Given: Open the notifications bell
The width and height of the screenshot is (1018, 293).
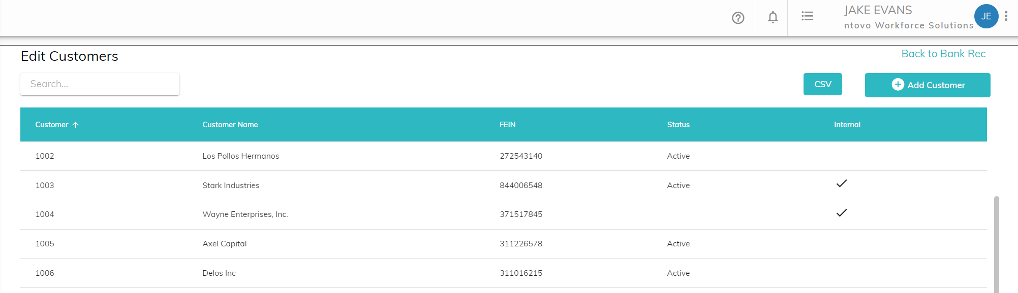Looking at the screenshot, I should [x=773, y=17].
